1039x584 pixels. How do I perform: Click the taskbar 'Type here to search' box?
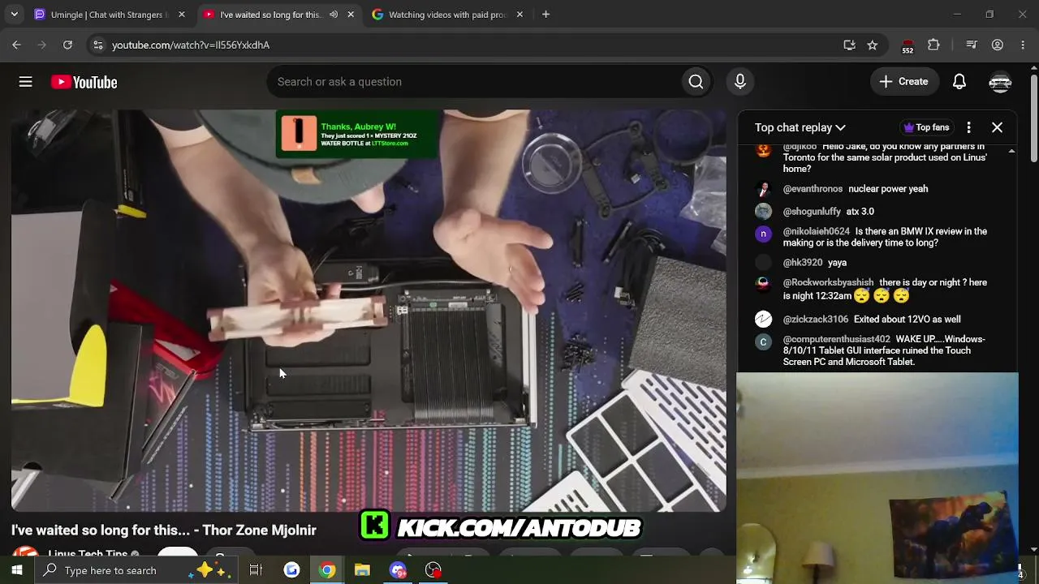click(x=136, y=570)
